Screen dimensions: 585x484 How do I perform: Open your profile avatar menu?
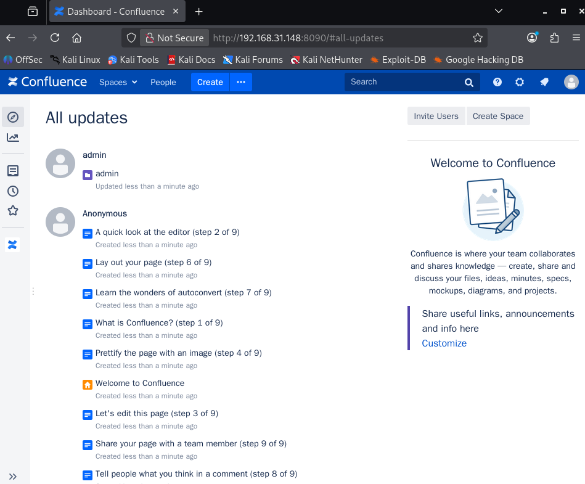pyautogui.click(x=571, y=82)
